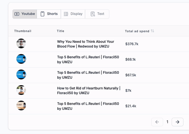
Task: Click the $7k ad spend value
Action: [128, 90]
